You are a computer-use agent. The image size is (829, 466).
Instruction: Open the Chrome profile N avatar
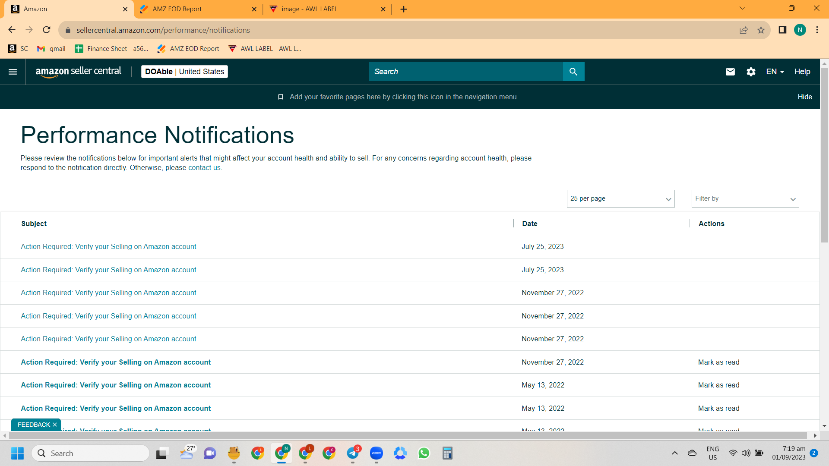tap(800, 30)
